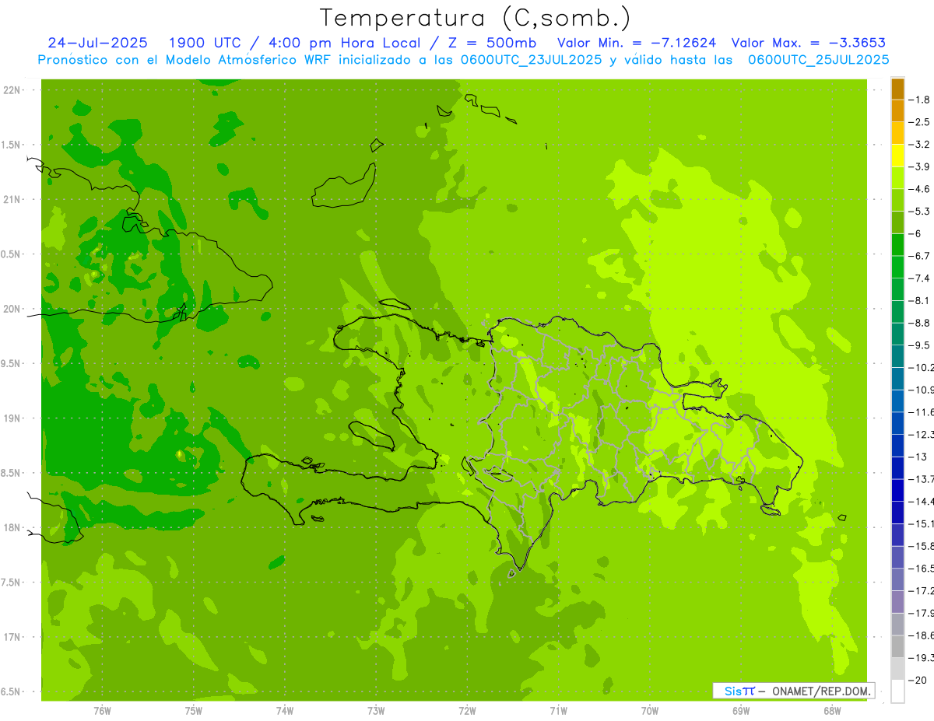
Task: Click the 69W longitude axis label
Action: click(x=741, y=711)
